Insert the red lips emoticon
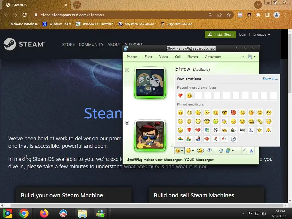The height and width of the screenshot is (219, 292). pos(207,139)
